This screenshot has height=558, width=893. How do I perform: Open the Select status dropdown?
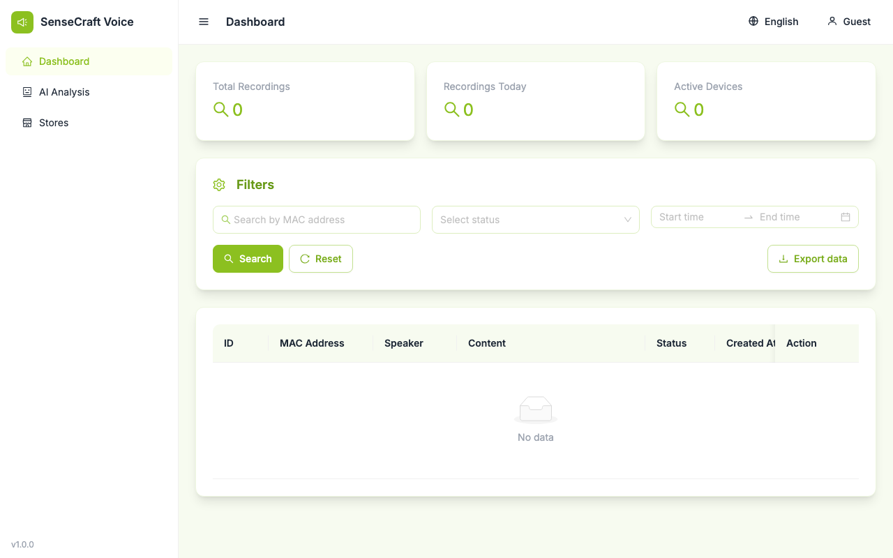pos(536,220)
